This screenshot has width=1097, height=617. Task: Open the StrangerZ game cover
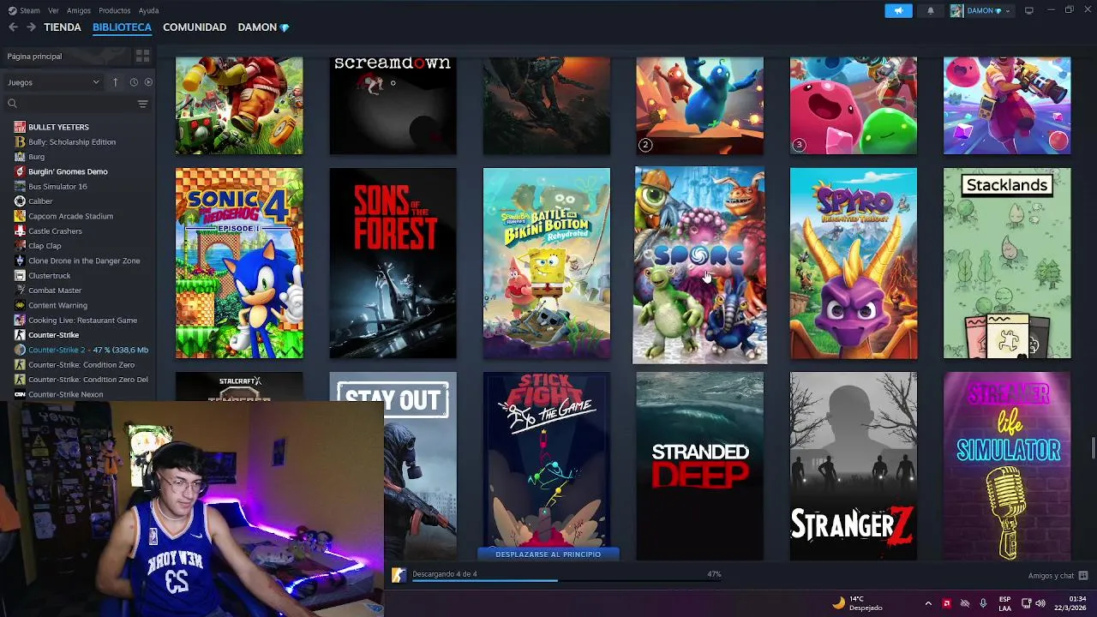tap(854, 466)
